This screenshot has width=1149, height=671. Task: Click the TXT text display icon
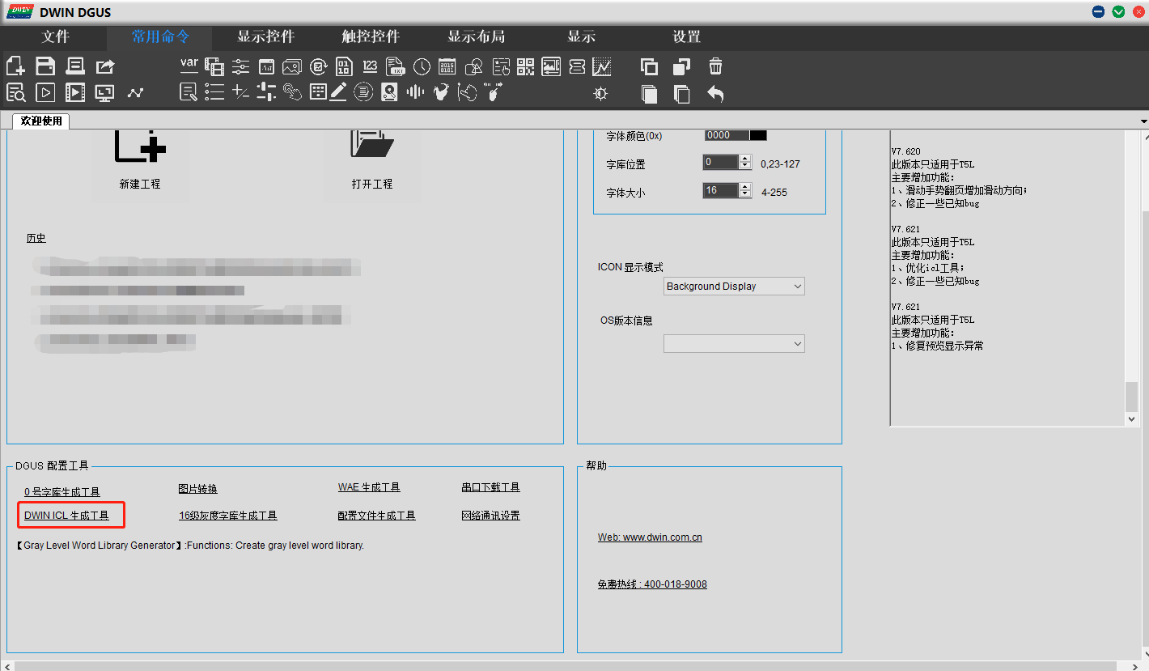coord(396,66)
